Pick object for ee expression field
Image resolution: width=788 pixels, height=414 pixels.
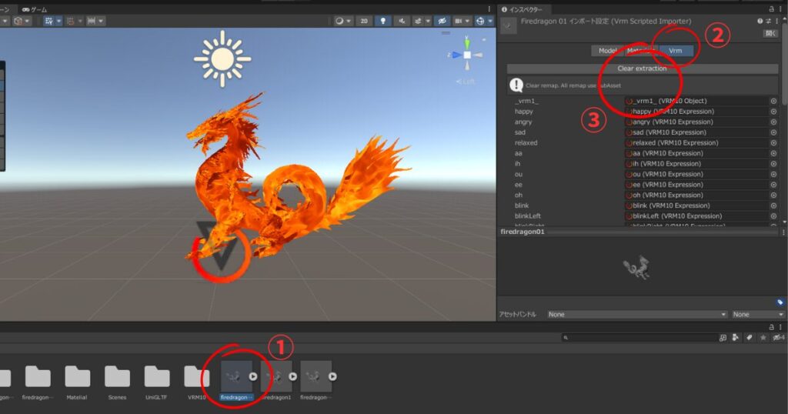click(773, 185)
